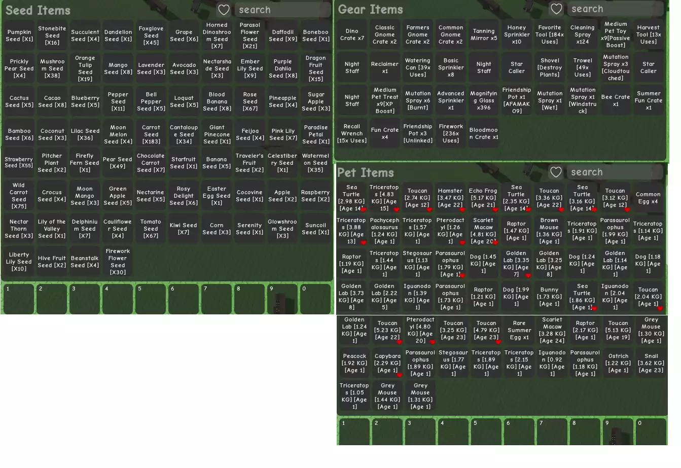681x468 pixels.
Task: Select the Rare Summer Egg x1
Action: tap(519, 330)
